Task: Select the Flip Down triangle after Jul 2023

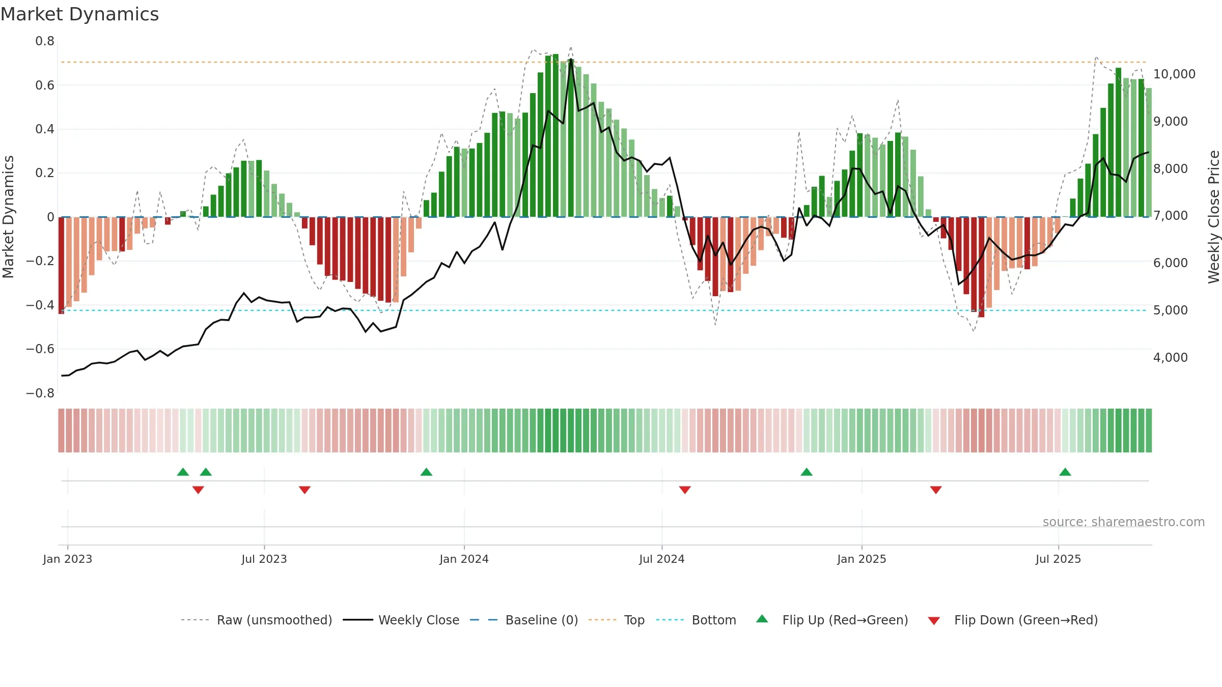Action: [x=304, y=490]
